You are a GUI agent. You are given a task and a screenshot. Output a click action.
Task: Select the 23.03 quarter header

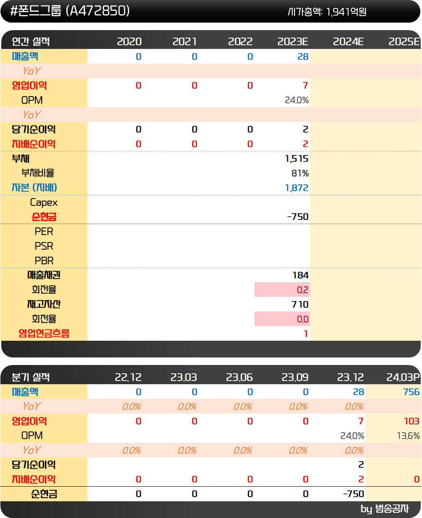pyautogui.click(x=184, y=377)
